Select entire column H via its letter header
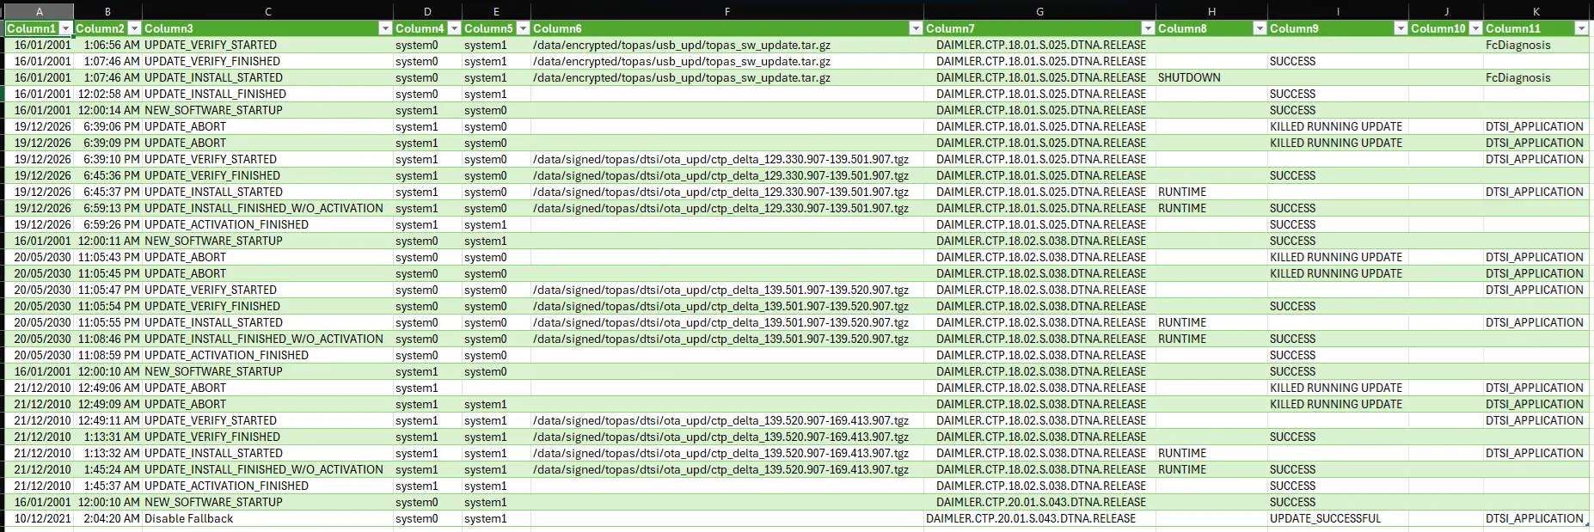 (x=1211, y=12)
